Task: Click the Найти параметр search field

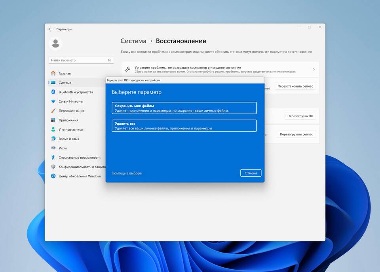Action: point(78,60)
